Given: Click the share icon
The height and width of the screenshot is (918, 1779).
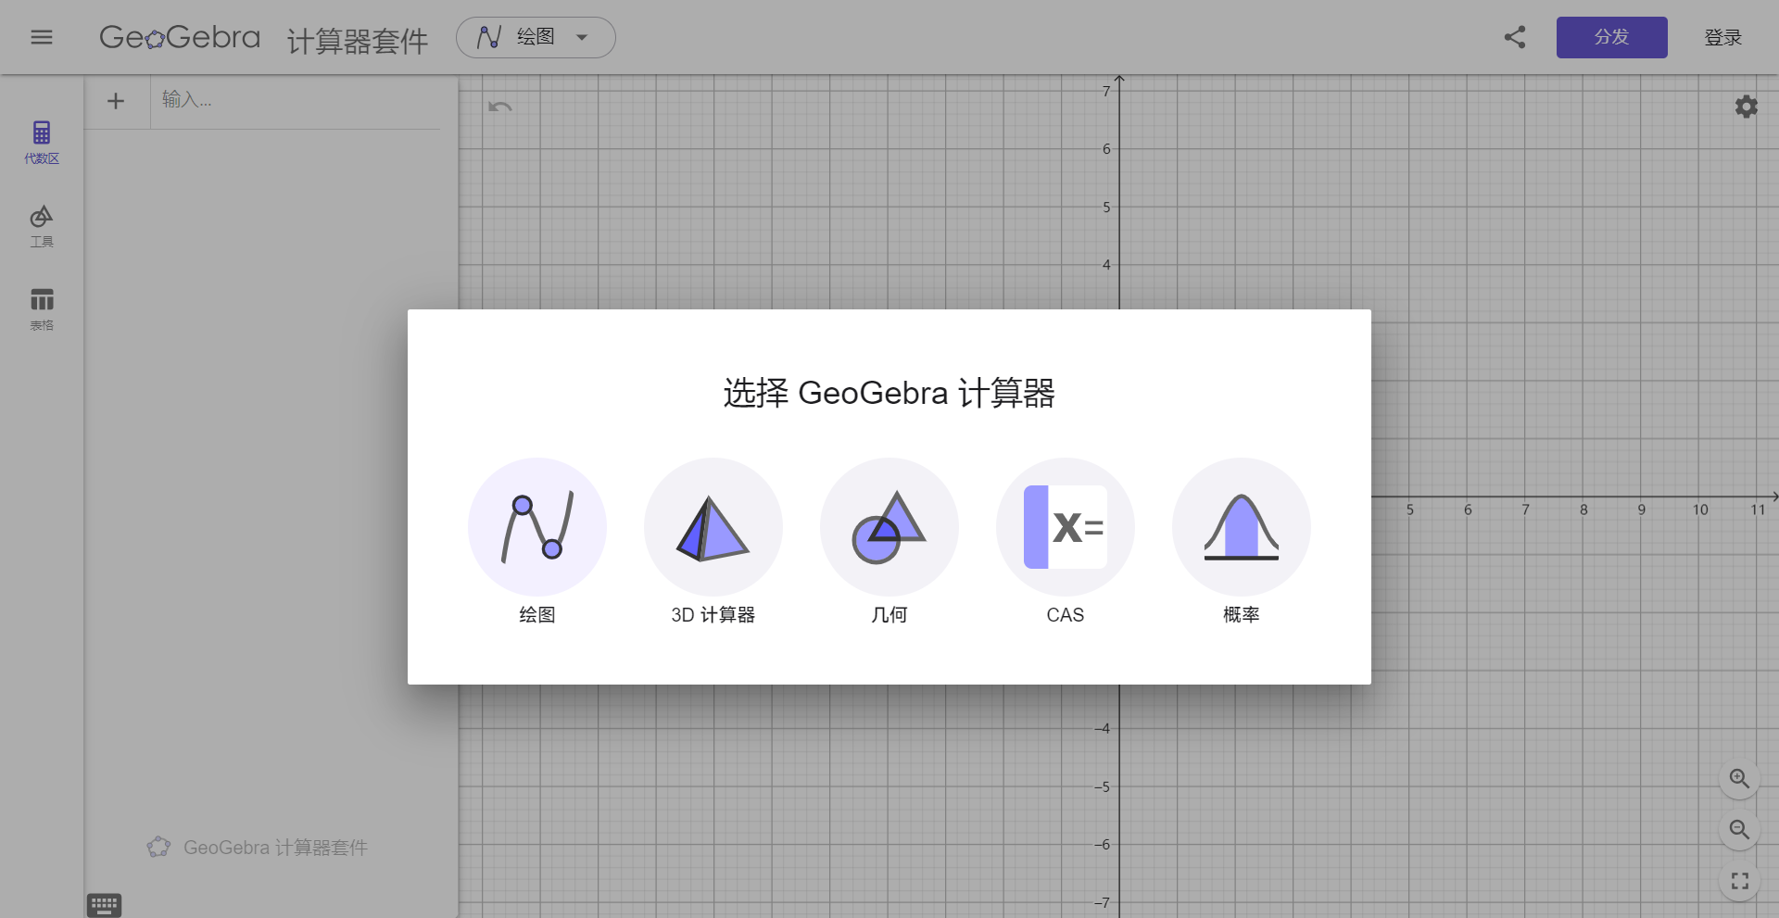Looking at the screenshot, I should click(1515, 37).
